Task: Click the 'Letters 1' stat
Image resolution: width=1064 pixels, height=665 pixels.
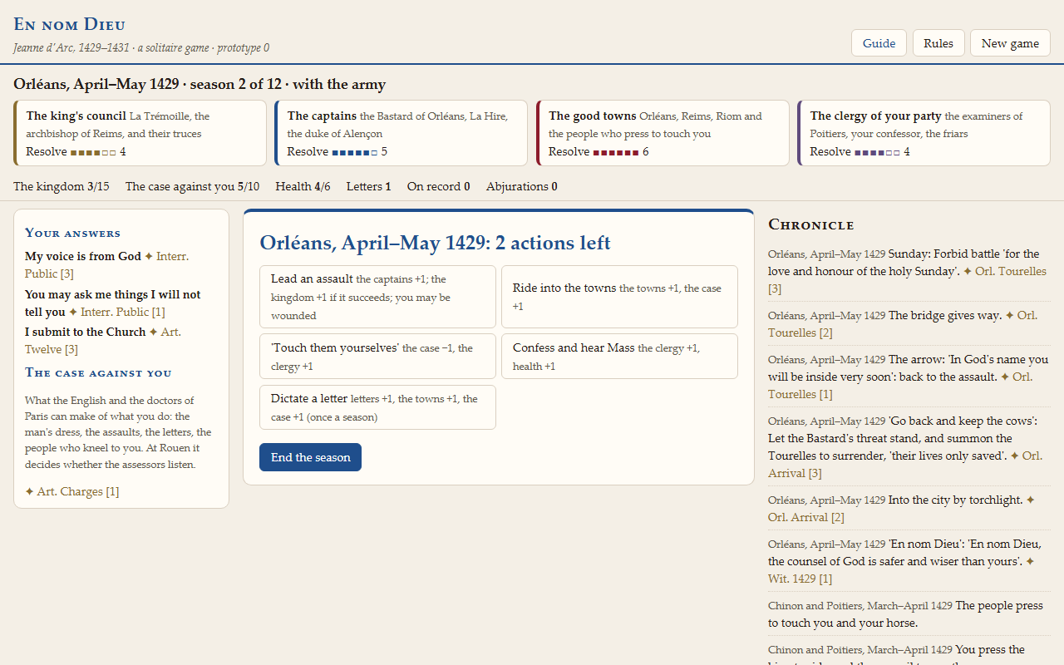Action: click(x=369, y=186)
